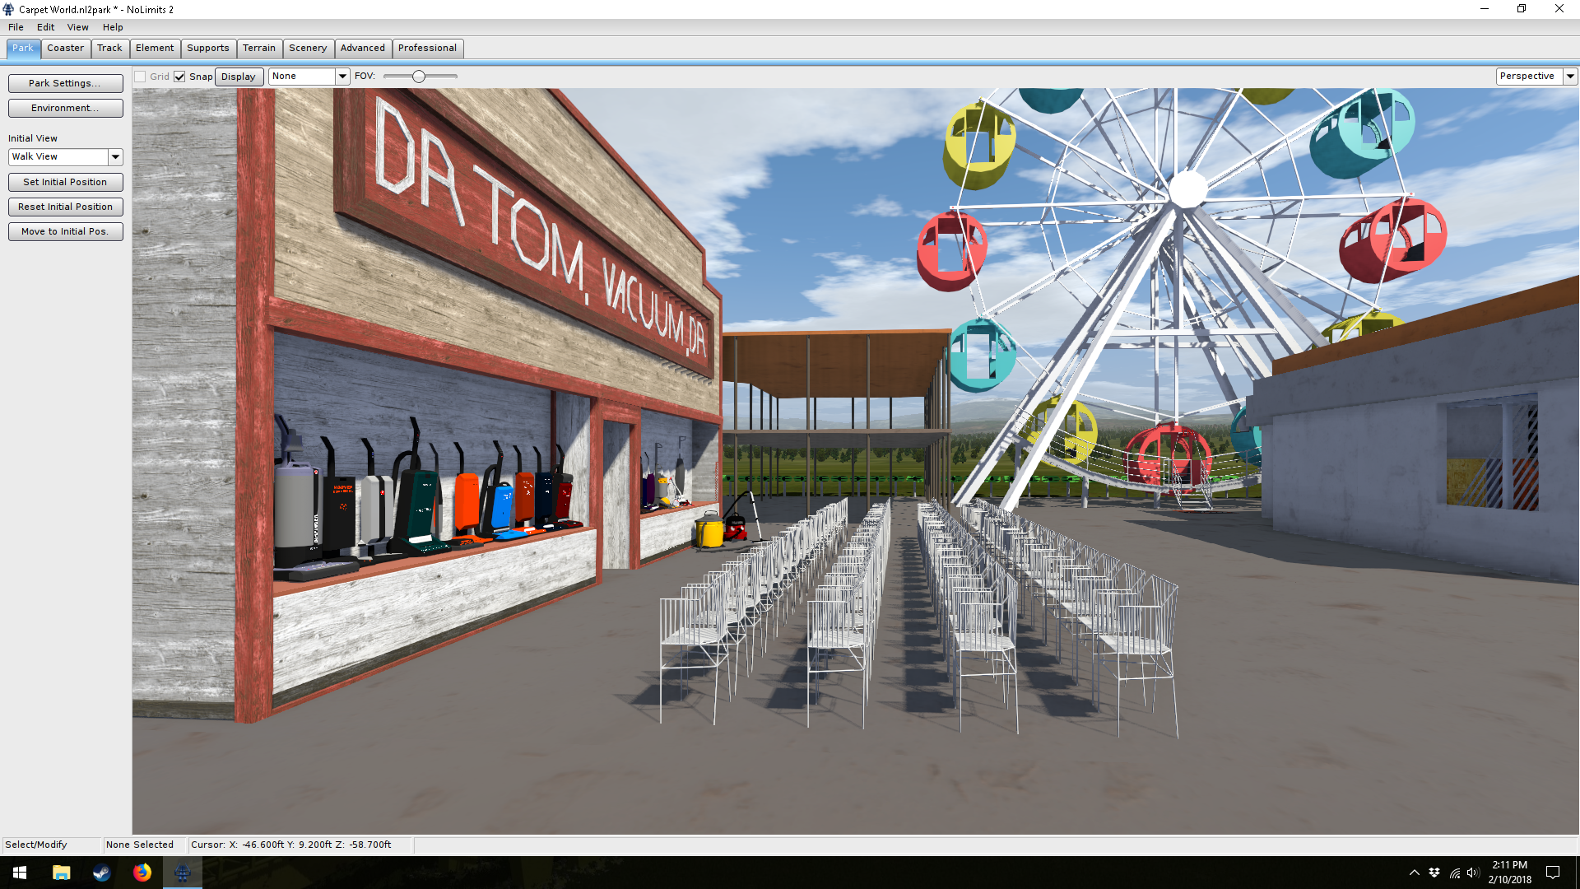Open the volume control tray icon
Viewport: 1580px width, 889px height.
[1473, 873]
